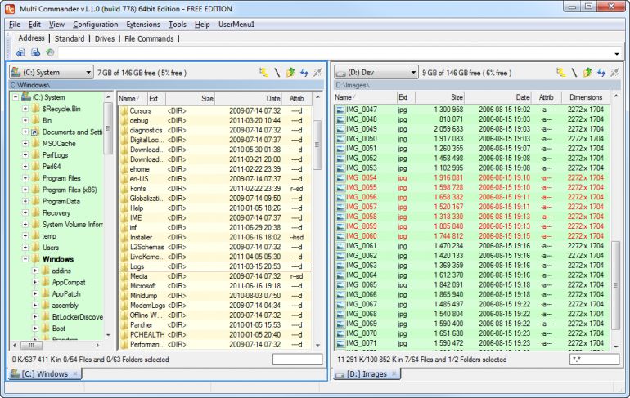630x398 pixels.
Task: Collapse the (C:) System tree root
Action: [16, 97]
